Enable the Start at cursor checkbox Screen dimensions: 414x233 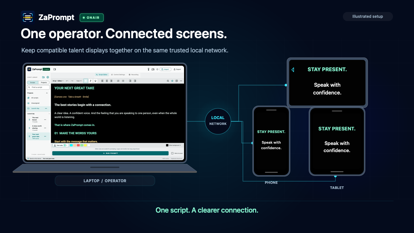point(172,153)
